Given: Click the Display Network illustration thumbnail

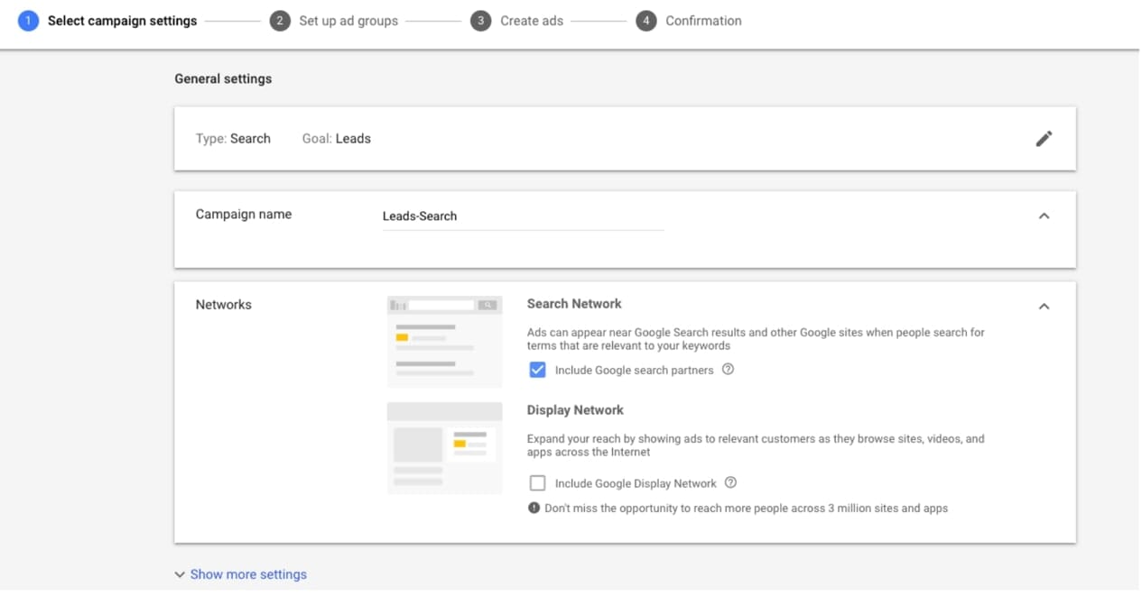Looking at the screenshot, I should tap(444, 448).
